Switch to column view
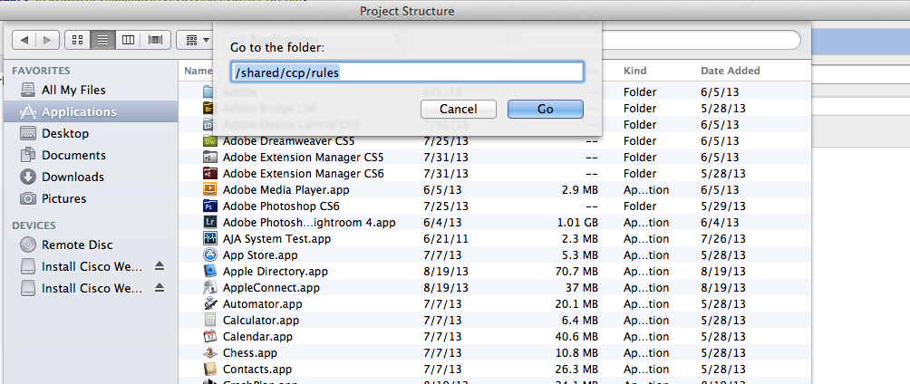 point(129,40)
